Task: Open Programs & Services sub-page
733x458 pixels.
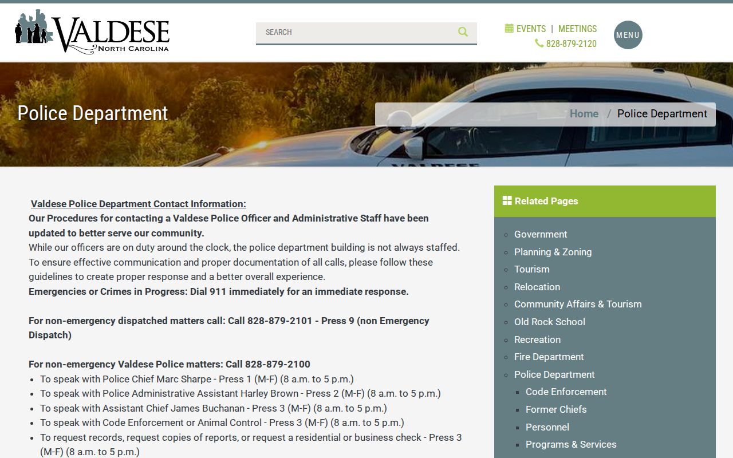Action: coord(571,444)
